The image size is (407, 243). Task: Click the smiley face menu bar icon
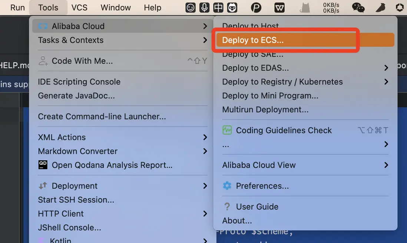tap(190, 7)
